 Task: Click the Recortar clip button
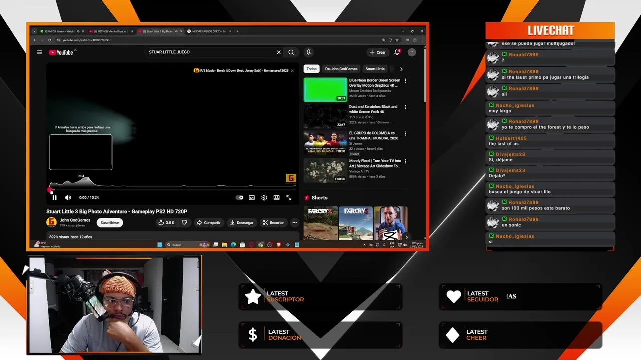(x=273, y=223)
